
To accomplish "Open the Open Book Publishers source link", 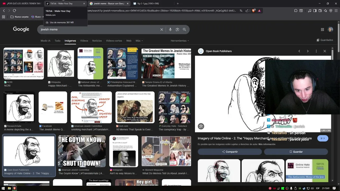I will [219, 51].
